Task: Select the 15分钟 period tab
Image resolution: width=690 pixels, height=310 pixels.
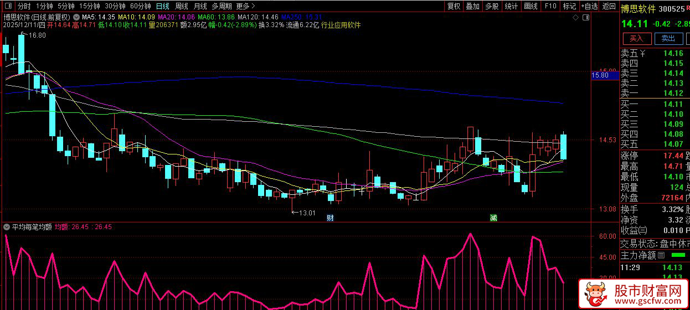Action: 89,7
